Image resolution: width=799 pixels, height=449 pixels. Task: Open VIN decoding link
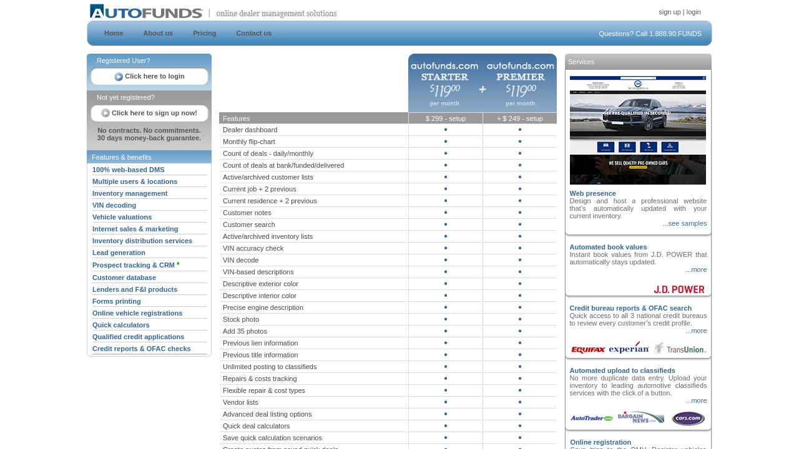point(114,205)
